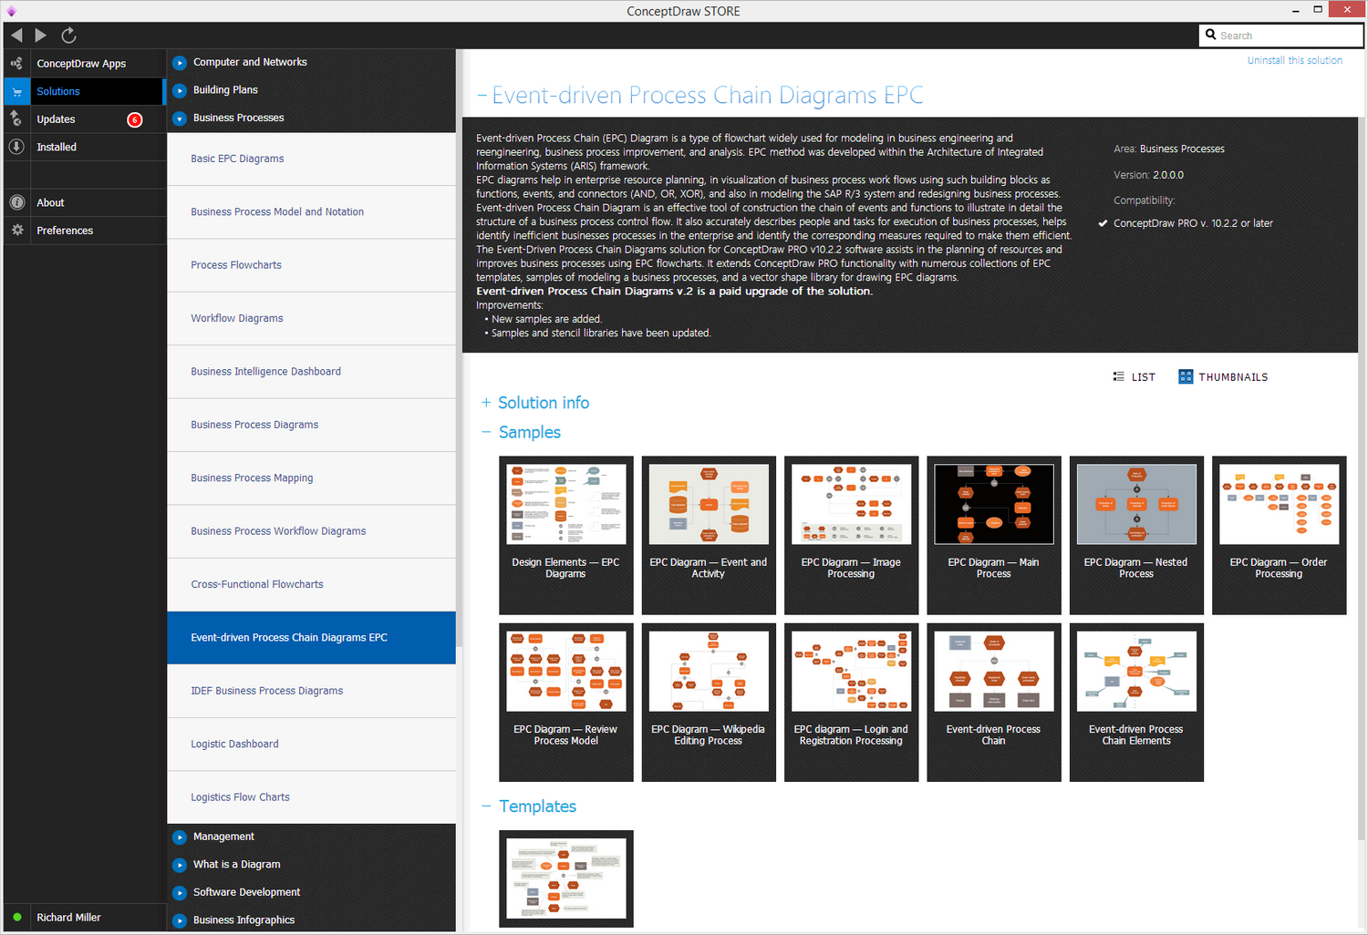Select Cross-Functional Flowcharts solution
Viewport: 1368px width, 935px height.
pyautogui.click(x=311, y=584)
